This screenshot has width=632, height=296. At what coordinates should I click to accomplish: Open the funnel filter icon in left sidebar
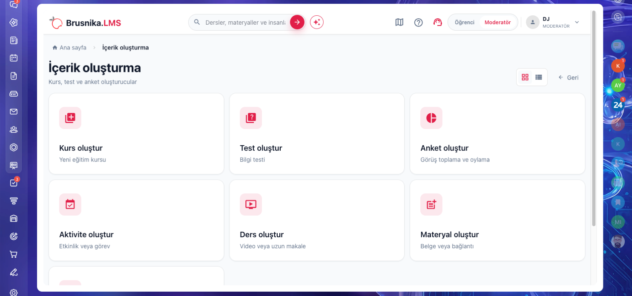pyautogui.click(x=14, y=201)
